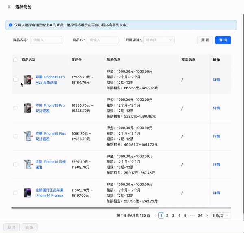
Task: Click the iPhone15 Plus product thumbnail
Action: click(x=28, y=136)
